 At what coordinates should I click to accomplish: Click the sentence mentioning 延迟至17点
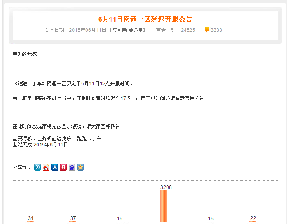[x=110, y=98]
